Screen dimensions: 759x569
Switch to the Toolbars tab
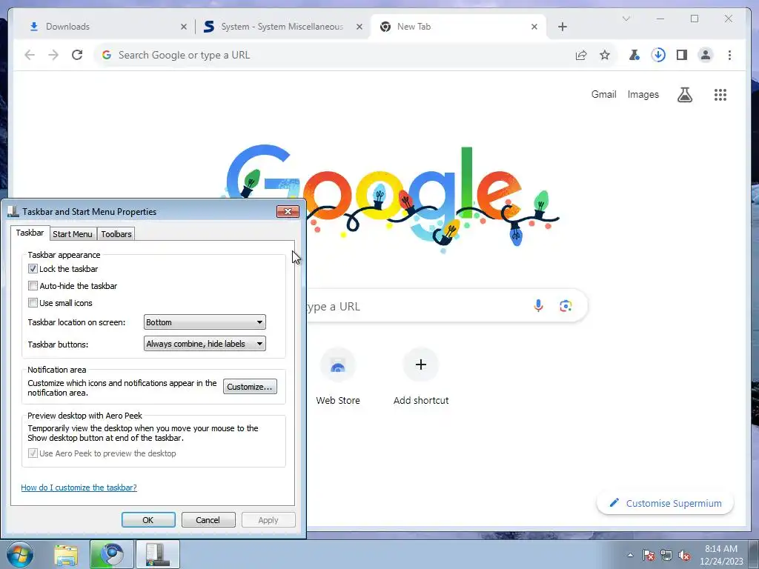[116, 234]
